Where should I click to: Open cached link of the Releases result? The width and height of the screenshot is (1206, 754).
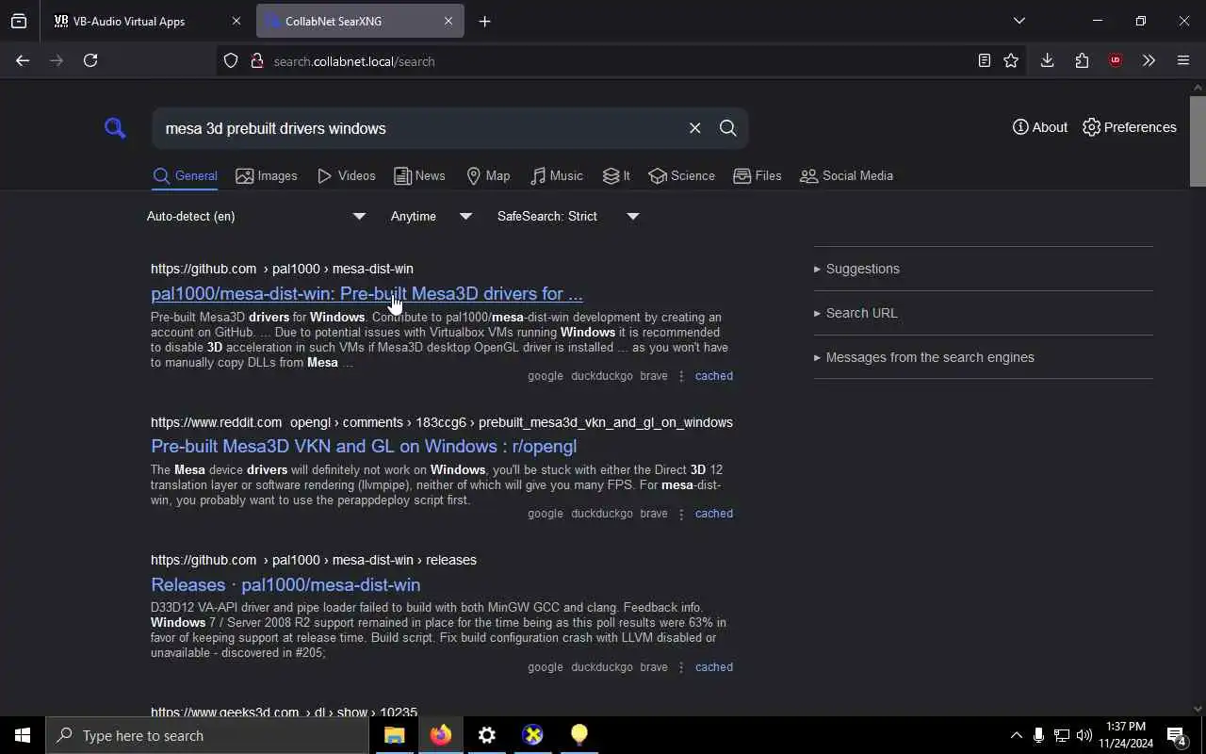tap(713, 667)
